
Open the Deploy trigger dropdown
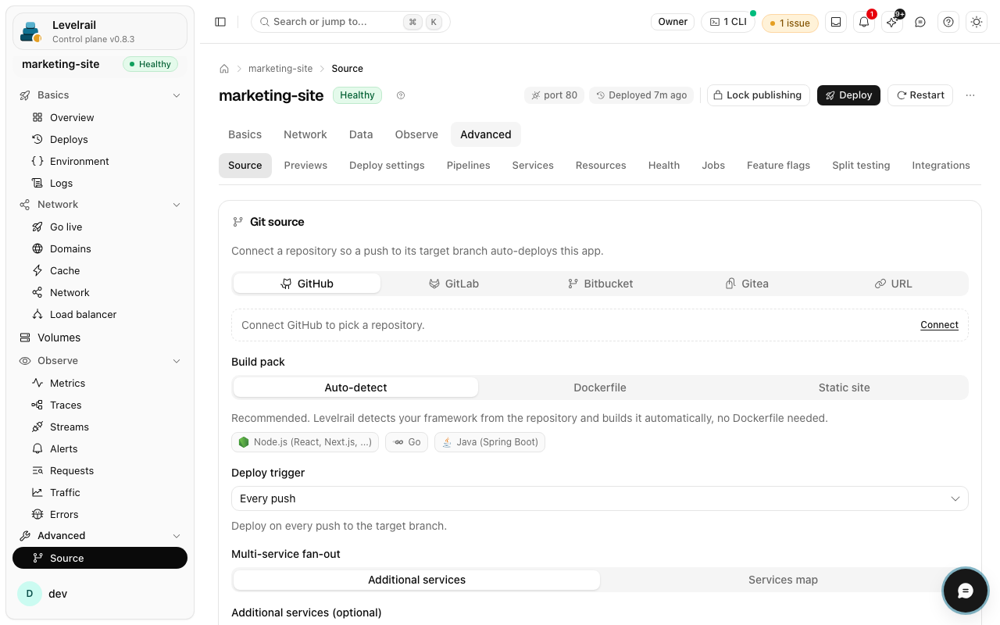click(600, 498)
